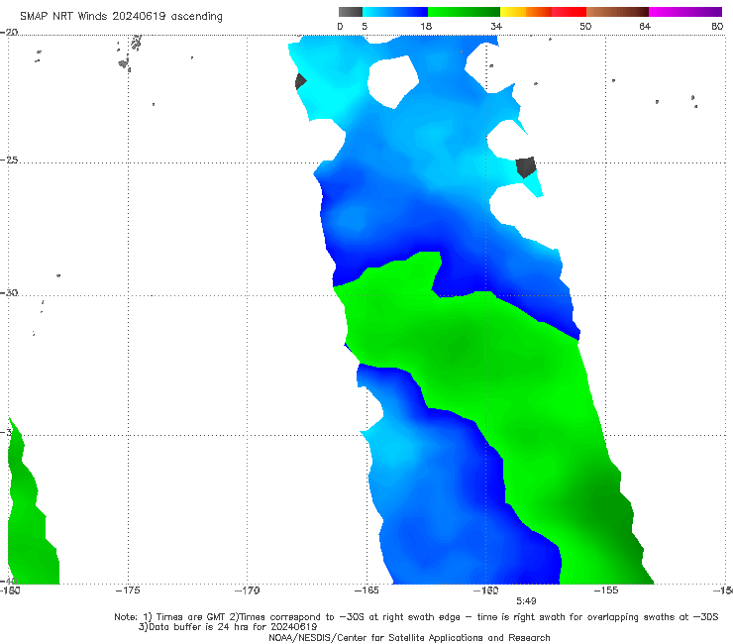Click the dark gray patch near the swath's top-left edge
This screenshot has width=733, height=644.
[300, 81]
